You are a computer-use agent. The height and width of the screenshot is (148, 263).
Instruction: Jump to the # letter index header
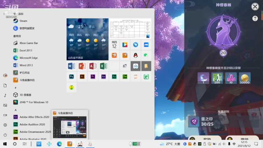tap(15, 88)
